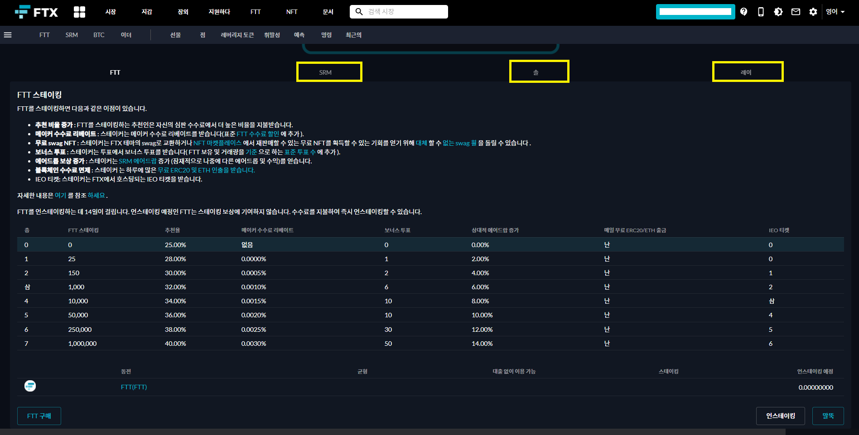Click the 없음 maker rebate cell
The image size is (859, 435).
[247, 245]
